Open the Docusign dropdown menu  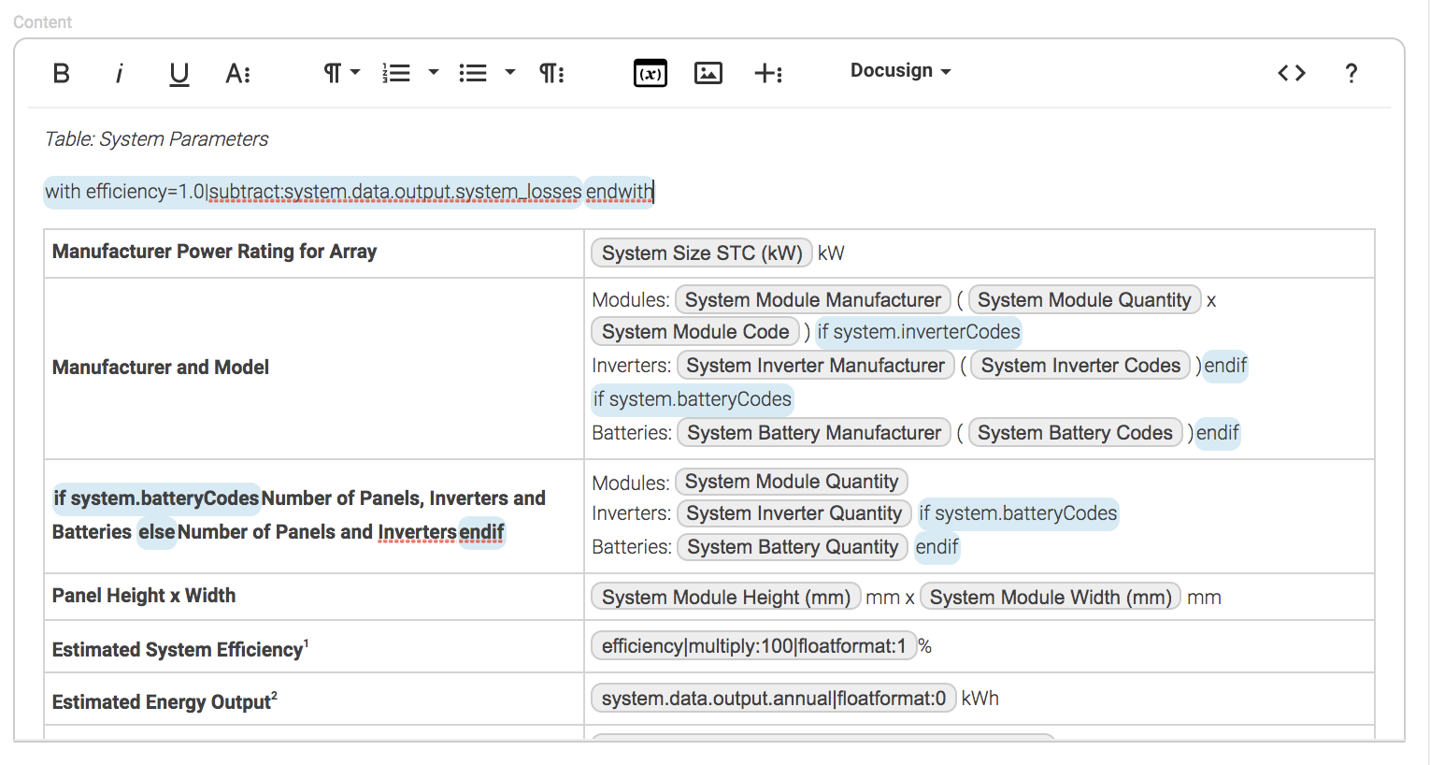pyautogui.click(x=900, y=71)
